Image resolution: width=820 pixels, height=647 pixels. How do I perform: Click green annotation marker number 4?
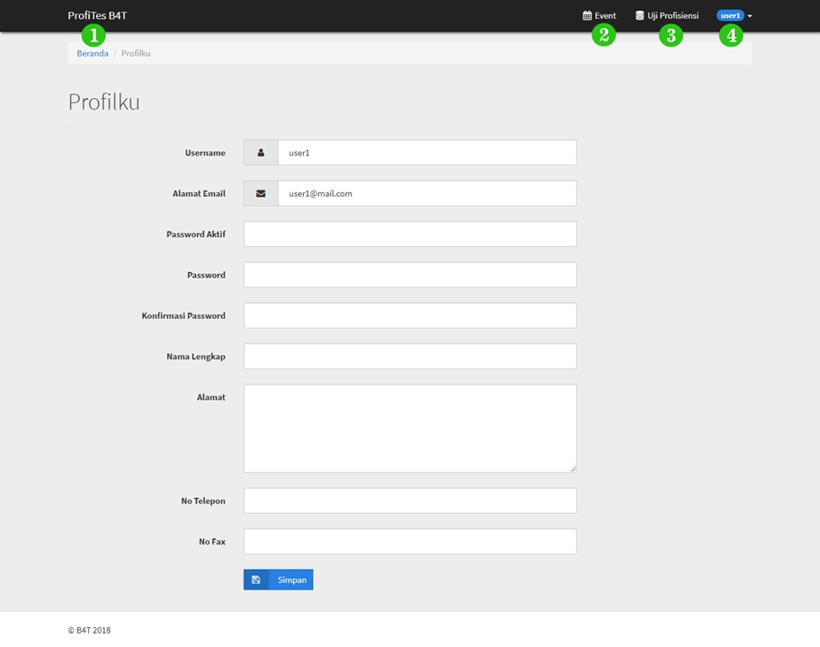point(730,36)
